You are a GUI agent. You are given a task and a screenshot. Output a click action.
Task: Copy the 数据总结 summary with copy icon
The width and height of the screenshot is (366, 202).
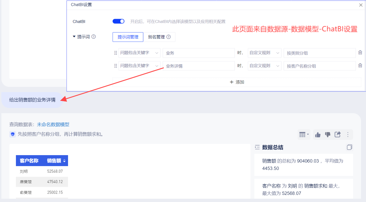pyautogui.click(x=349, y=147)
